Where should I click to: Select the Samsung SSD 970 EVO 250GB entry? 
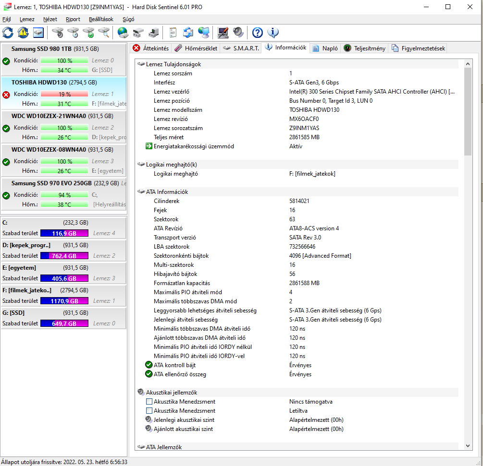pyautogui.click(x=64, y=194)
